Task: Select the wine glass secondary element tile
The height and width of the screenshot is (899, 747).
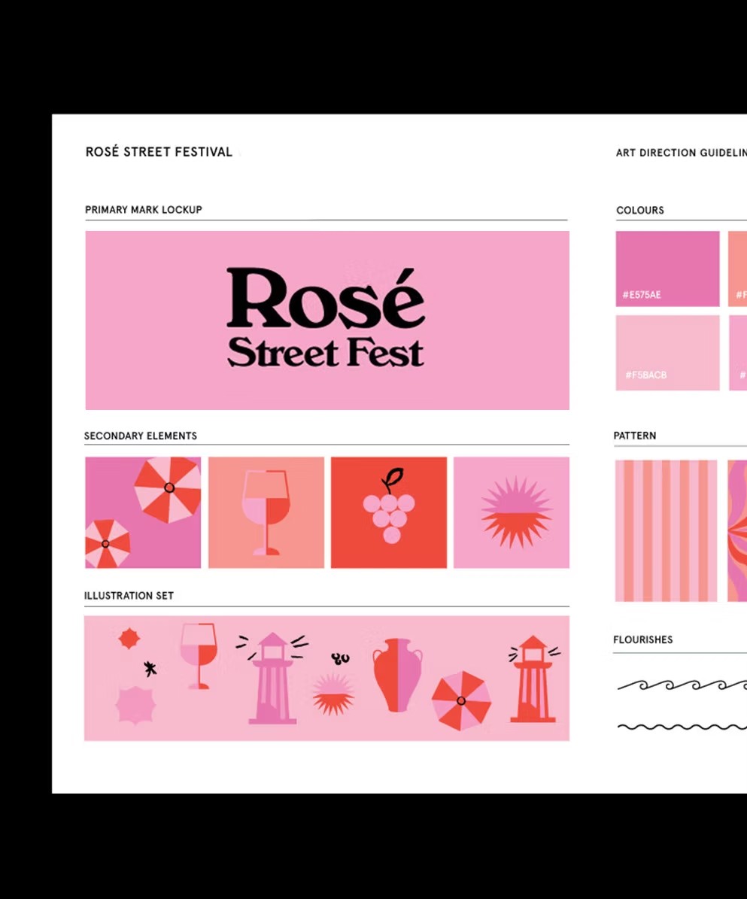Action: [x=266, y=512]
